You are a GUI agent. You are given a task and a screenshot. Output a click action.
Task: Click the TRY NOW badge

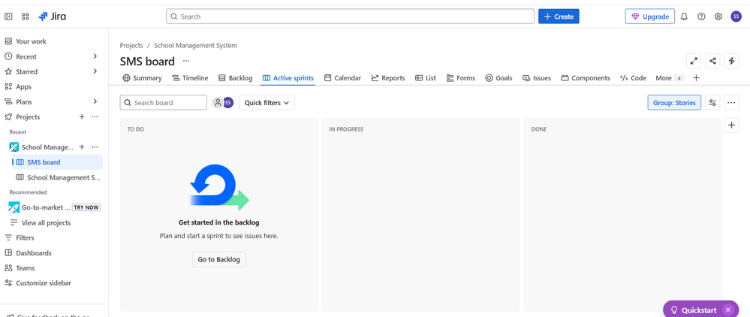[86, 207]
